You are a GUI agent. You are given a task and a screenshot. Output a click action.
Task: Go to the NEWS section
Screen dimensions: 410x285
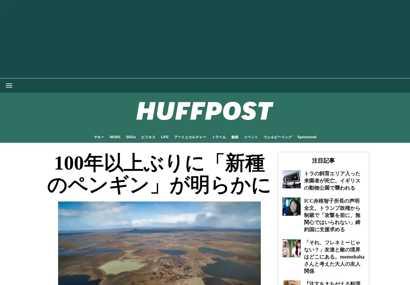[115, 137]
